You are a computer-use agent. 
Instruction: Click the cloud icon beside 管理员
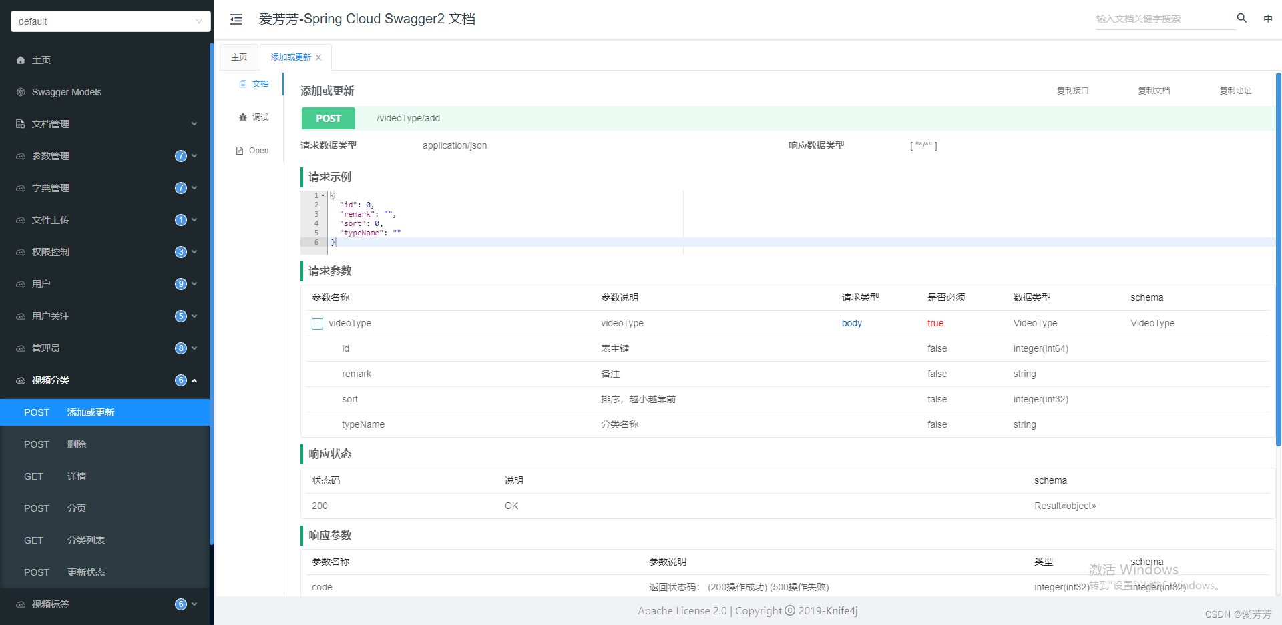coord(21,348)
